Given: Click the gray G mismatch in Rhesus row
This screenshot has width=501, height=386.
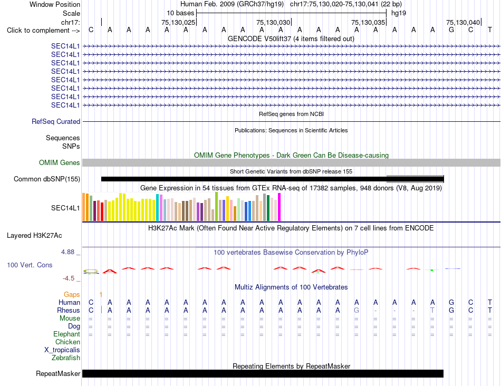Looking at the screenshot, I should pyautogui.click(x=357, y=310).
